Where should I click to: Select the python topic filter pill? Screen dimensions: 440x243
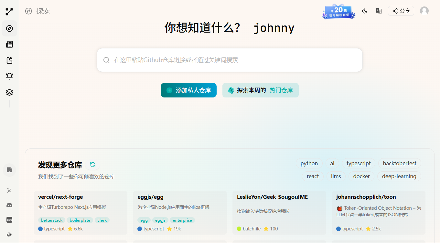pos(309,163)
